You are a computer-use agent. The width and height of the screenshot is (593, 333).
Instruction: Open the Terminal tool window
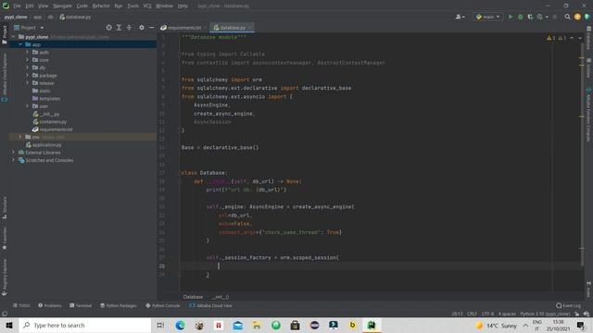pos(81,305)
